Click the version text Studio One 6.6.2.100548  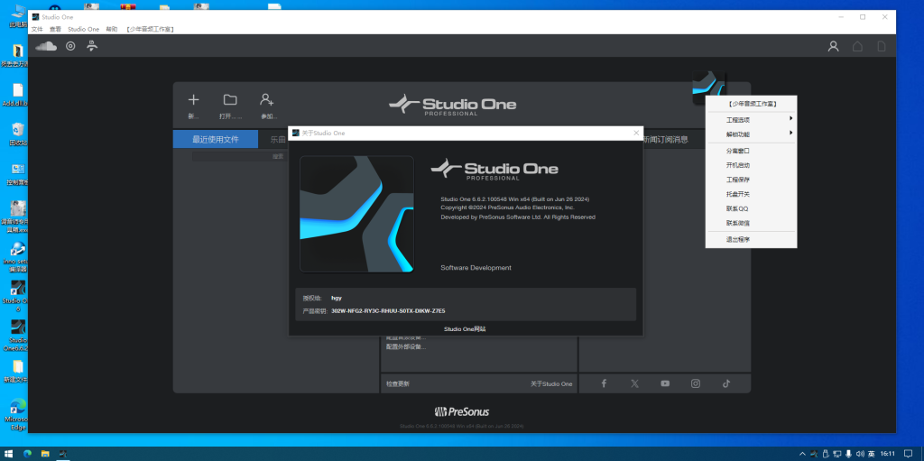coord(515,198)
